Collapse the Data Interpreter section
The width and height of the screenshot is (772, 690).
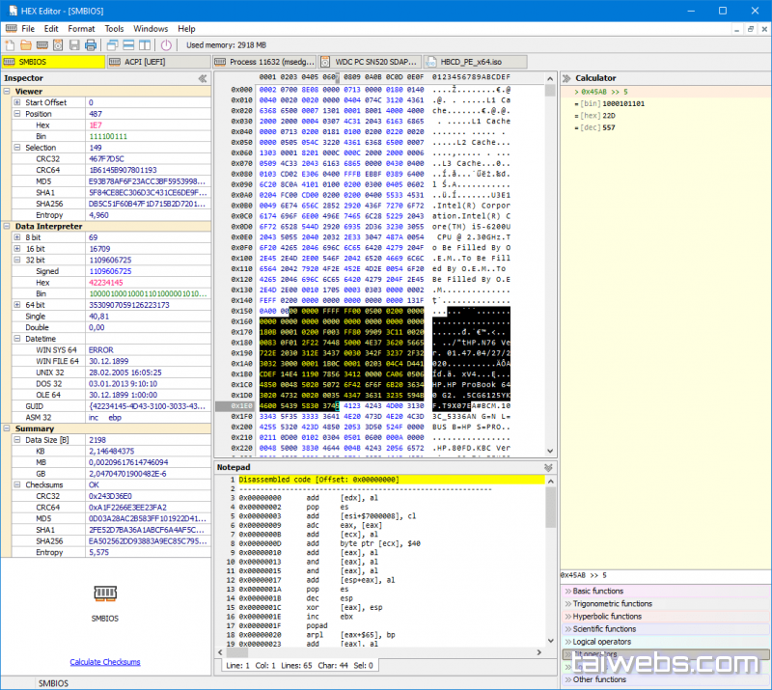point(9,225)
